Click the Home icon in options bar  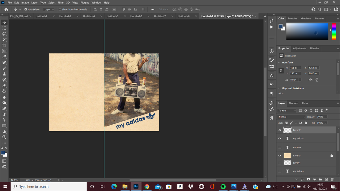6,9
